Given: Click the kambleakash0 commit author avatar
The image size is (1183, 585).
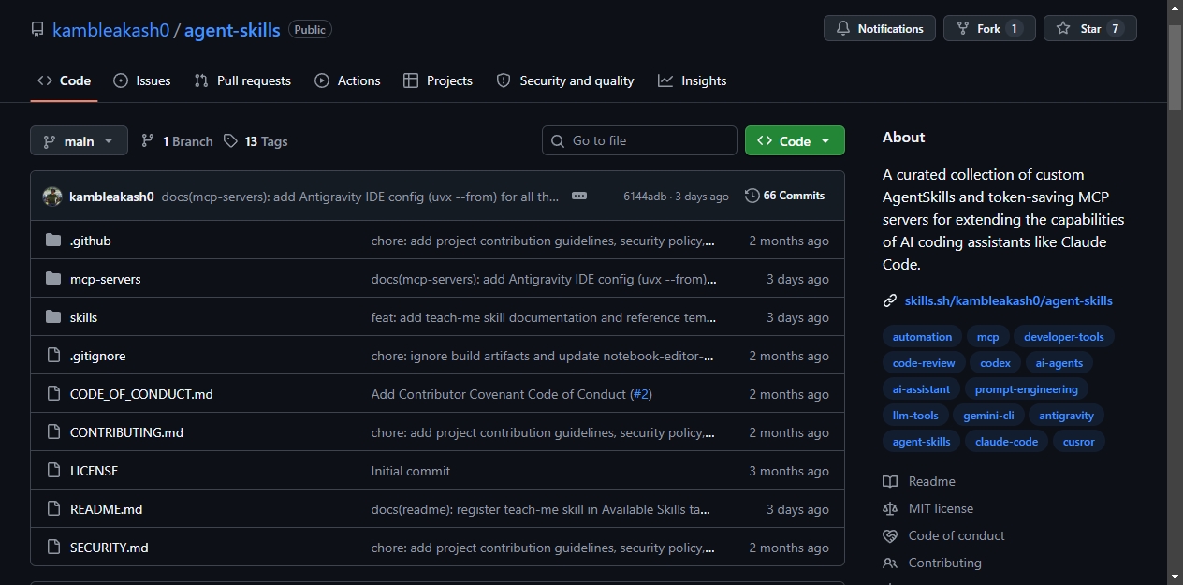Looking at the screenshot, I should click(52, 196).
